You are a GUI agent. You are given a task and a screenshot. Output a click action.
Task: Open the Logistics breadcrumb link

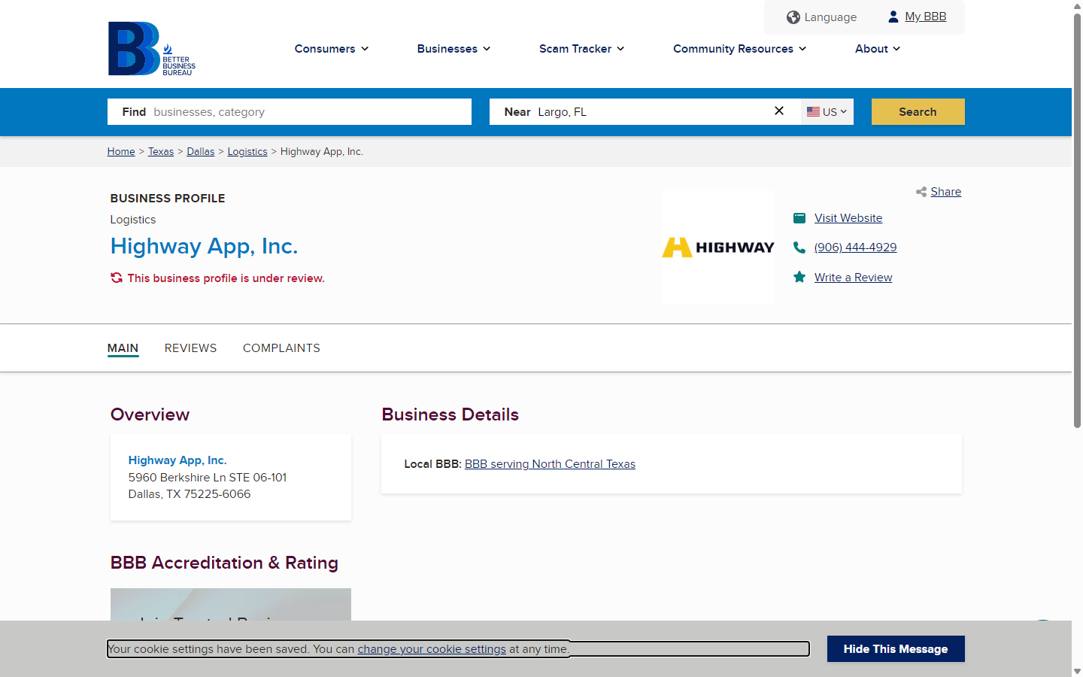point(247,151)
